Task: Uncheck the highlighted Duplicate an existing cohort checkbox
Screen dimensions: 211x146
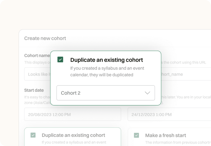Action: [60, 59]
